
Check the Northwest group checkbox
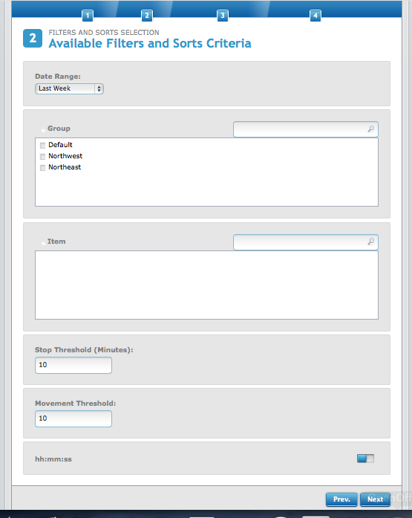click(x=42, y=157)
